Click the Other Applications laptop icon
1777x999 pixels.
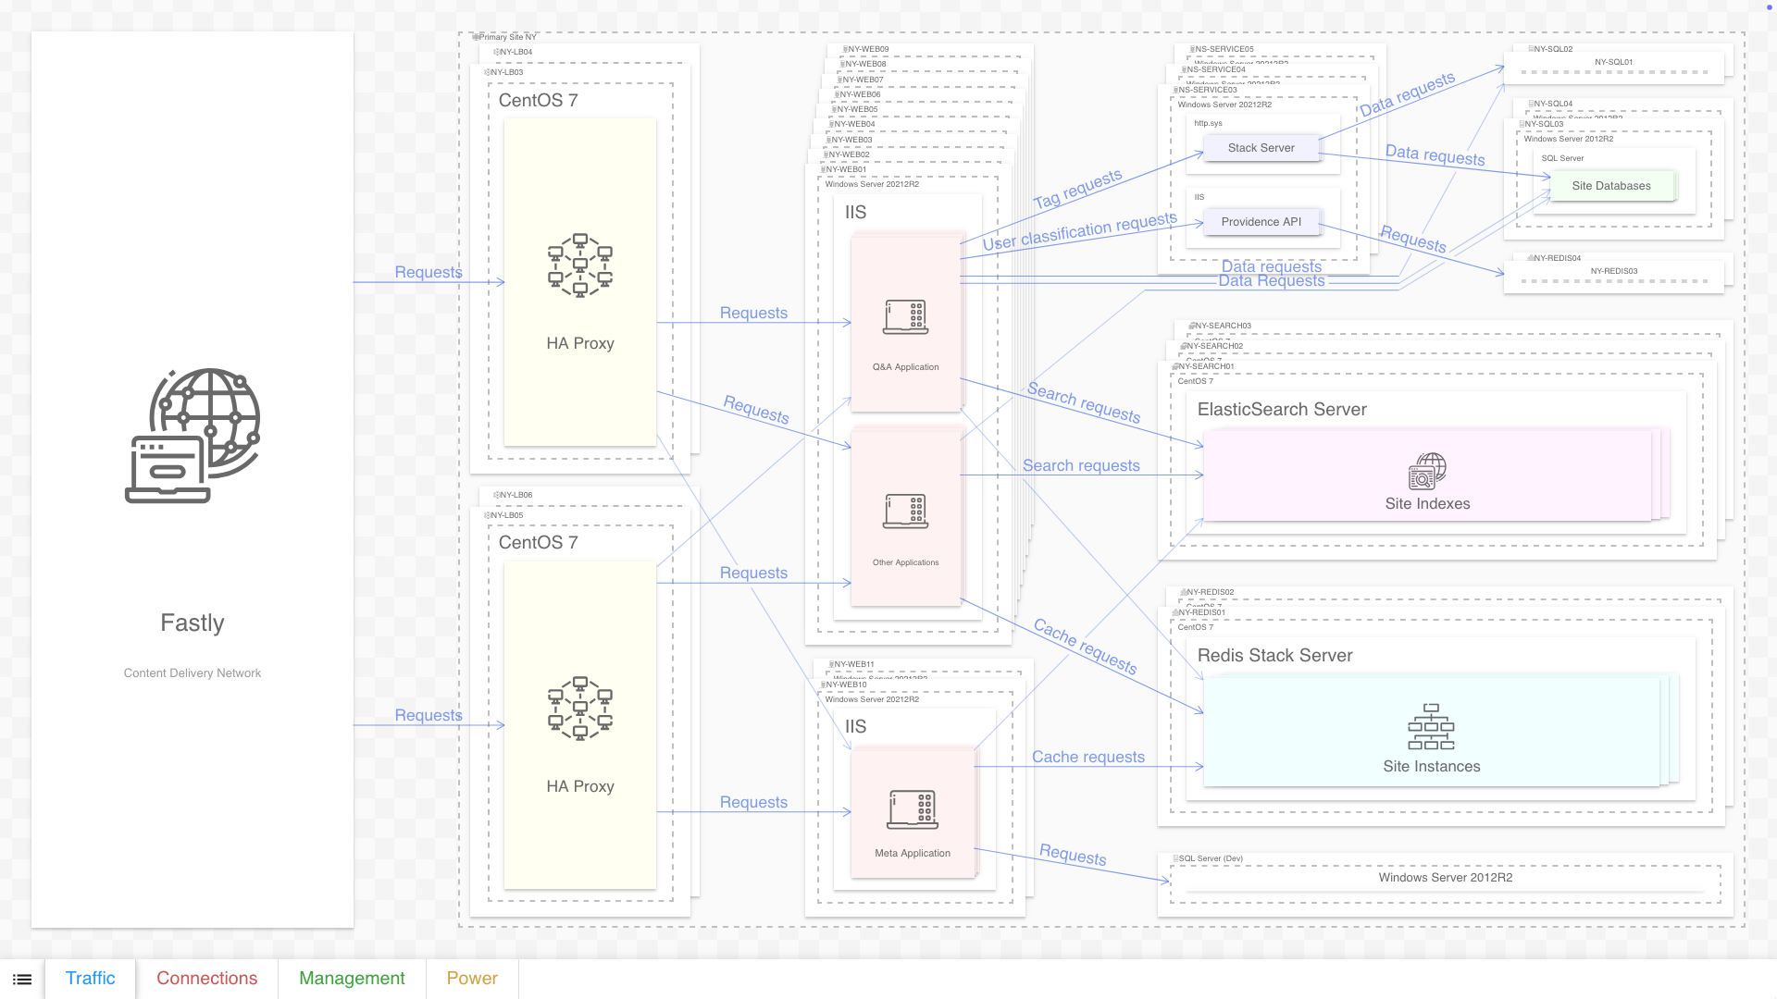[x=905, y=512]
